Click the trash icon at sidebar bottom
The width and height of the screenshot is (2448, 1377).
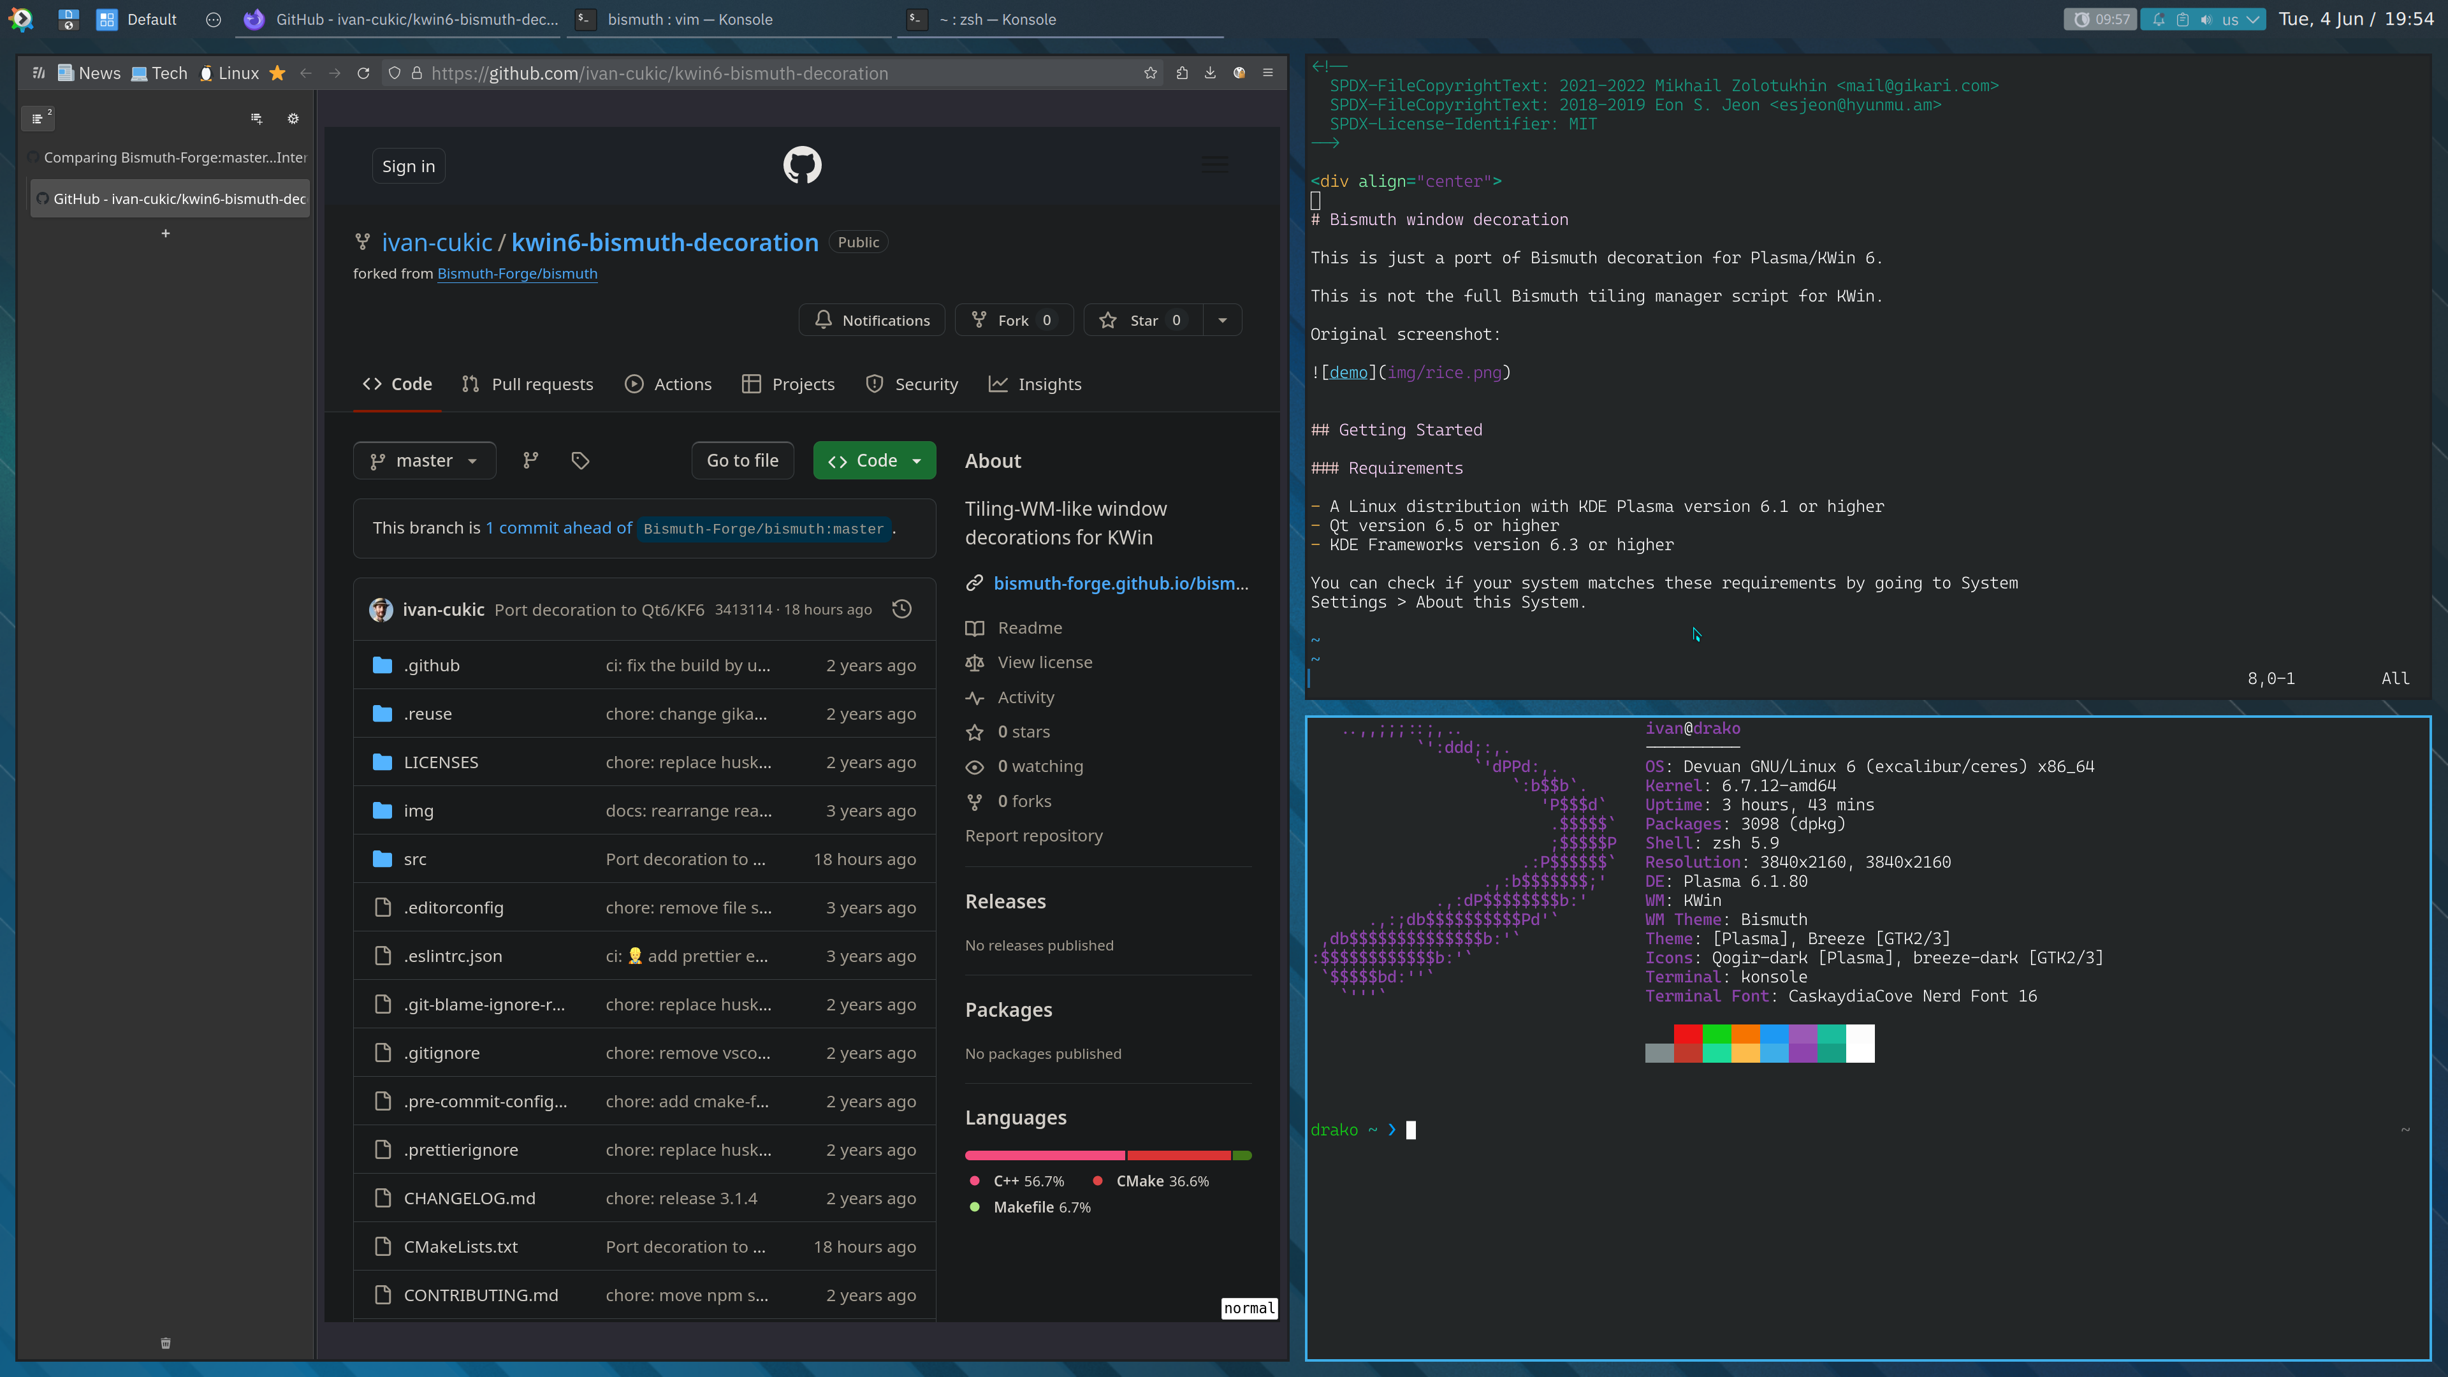pyautogui.click(x=165, y=1343)
